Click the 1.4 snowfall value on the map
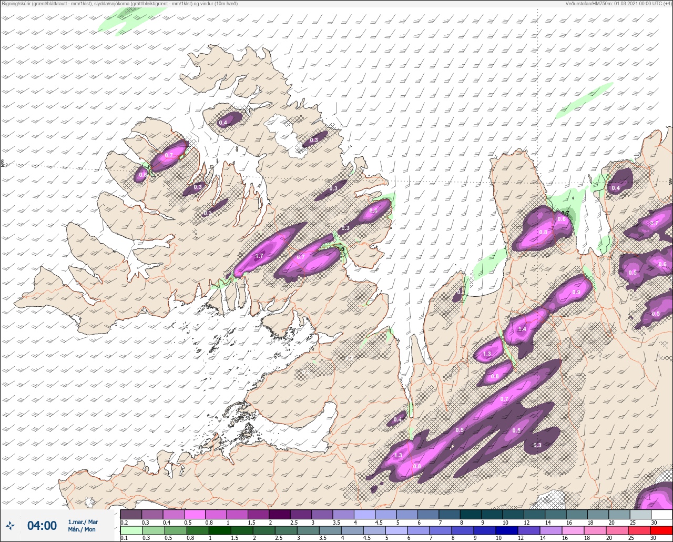The width and height of the screenshot is (673, 542). [522, 329]
